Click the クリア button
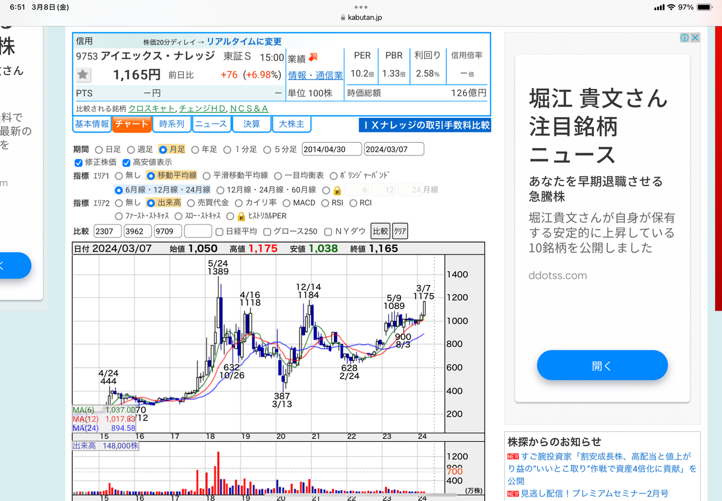This screenshot has width=722, height=501. (400, 231)
